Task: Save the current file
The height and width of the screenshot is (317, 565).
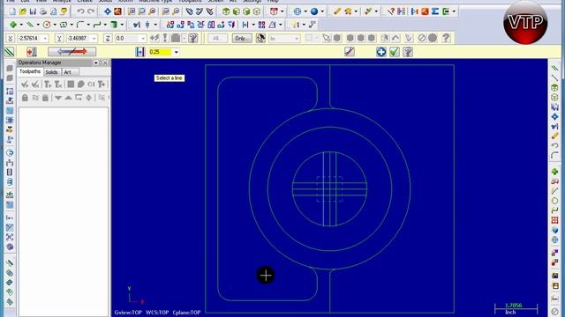Action: click(33, 11)
